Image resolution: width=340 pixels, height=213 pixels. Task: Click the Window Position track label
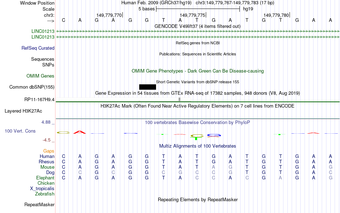click(37, 3)
